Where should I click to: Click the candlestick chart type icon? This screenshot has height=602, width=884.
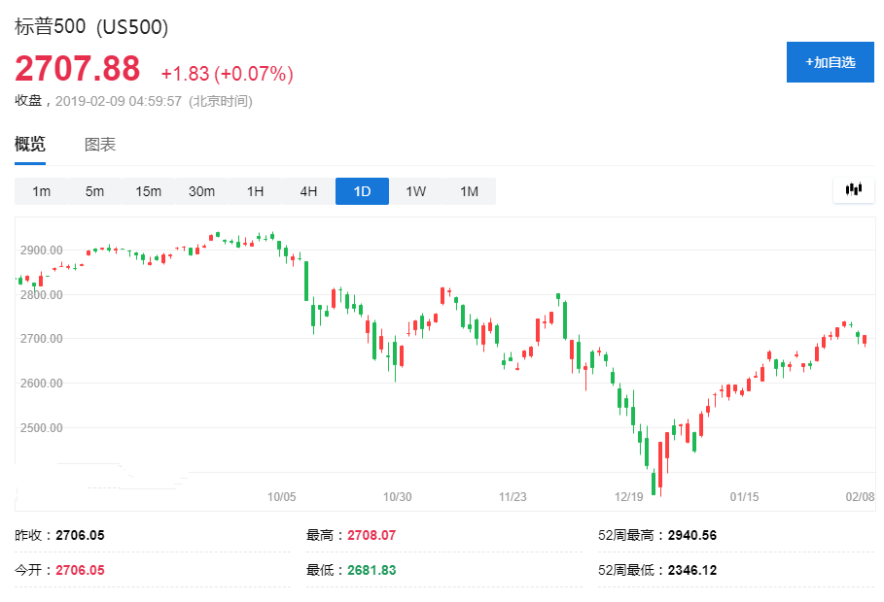click(x=854, y=190)
